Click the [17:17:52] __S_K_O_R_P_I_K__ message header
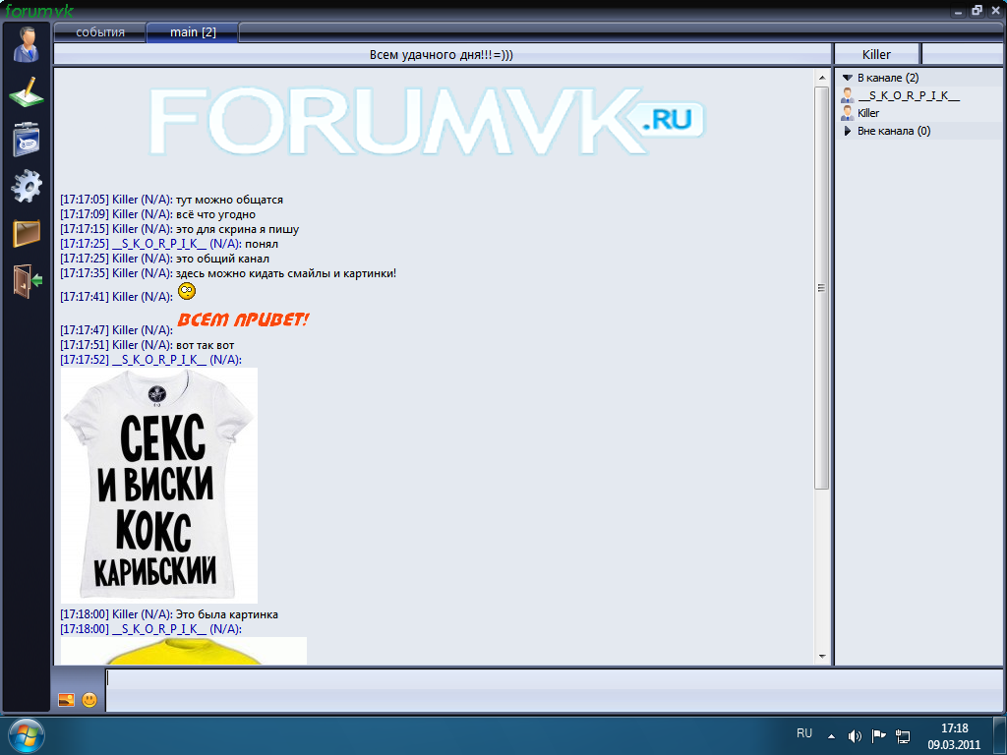This screenshot has width=1007, height=755. point(150,360)
